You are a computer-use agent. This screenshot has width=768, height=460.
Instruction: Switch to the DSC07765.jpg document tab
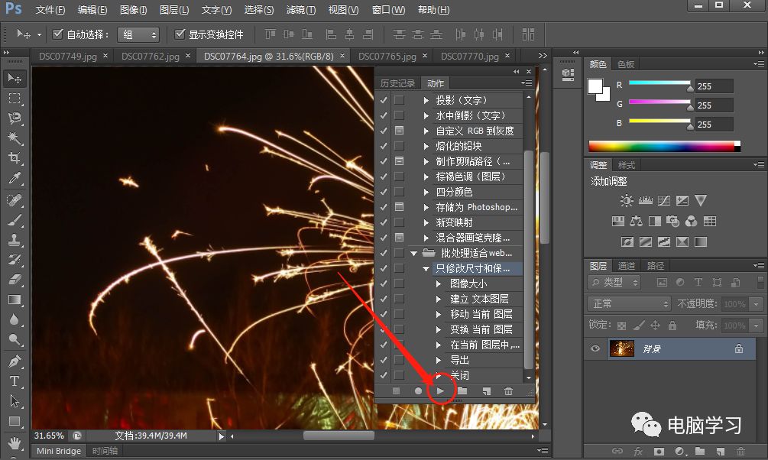(x=387, y=57)
